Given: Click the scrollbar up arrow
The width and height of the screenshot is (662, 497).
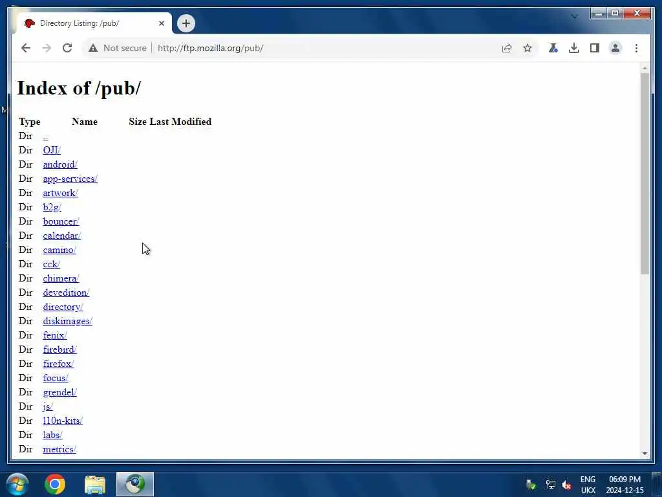Looking at the screenshot, I should click(645, 67).
